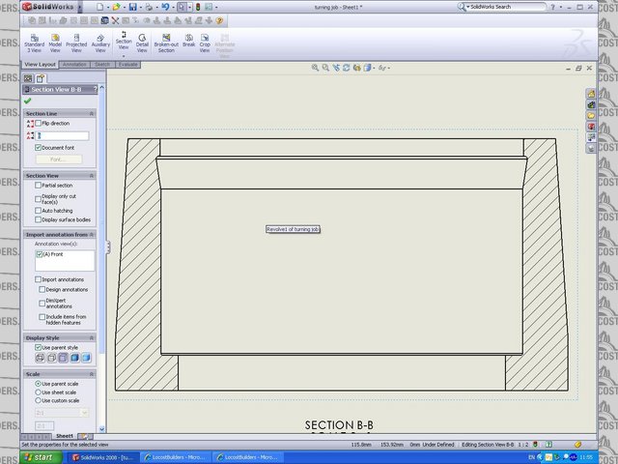Click the Broken-out Section tool

point(166,40)
